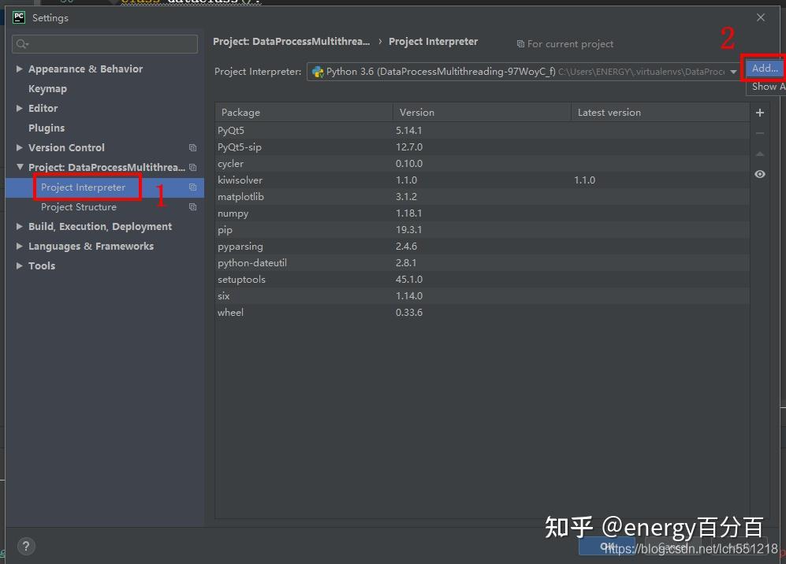Click the project-scope icon beside Version Control
The height and width of the screenshot is (564, 786).
[x=192, y=147]
